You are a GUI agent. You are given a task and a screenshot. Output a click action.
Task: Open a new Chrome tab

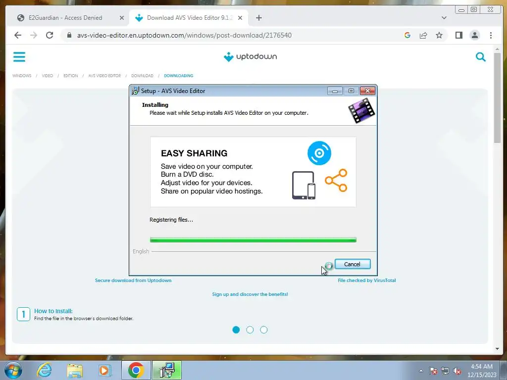(258, 18)
